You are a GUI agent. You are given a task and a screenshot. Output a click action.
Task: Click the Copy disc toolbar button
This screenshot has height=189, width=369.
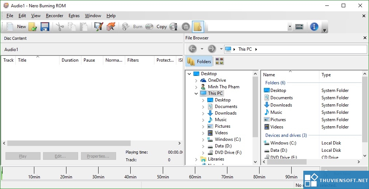click(156, 27)
